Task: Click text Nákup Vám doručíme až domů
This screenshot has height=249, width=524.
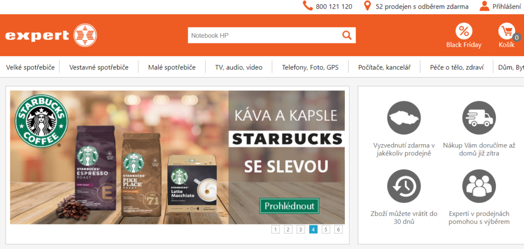Action: click(x=479, y=149)
